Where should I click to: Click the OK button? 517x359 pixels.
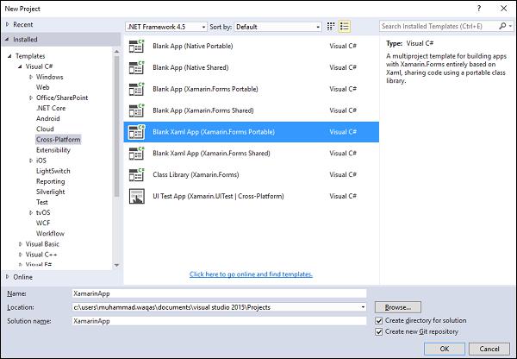click(x=445, y=349)
